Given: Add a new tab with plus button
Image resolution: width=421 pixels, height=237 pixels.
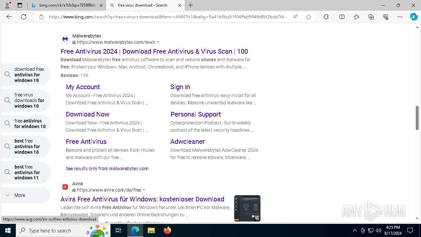Looking at the screenshot, I should point(191,5).
